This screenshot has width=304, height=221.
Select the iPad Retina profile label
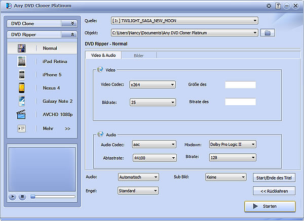(55, 61)
